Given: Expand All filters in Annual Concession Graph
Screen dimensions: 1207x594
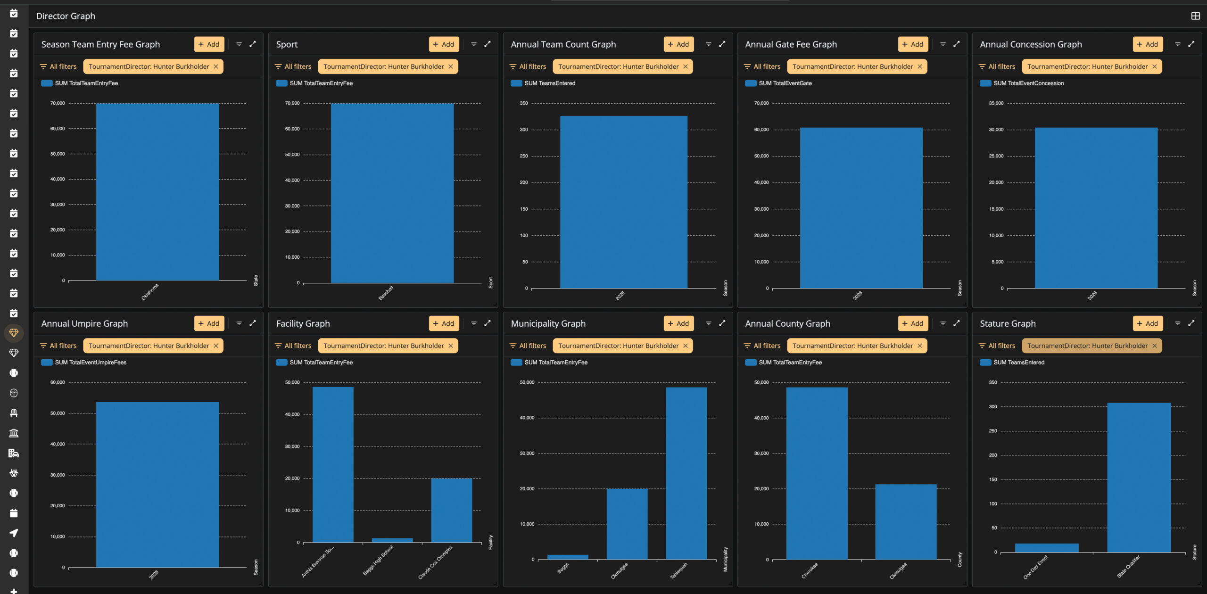Looking at the screenshot, I should [997, 66].
